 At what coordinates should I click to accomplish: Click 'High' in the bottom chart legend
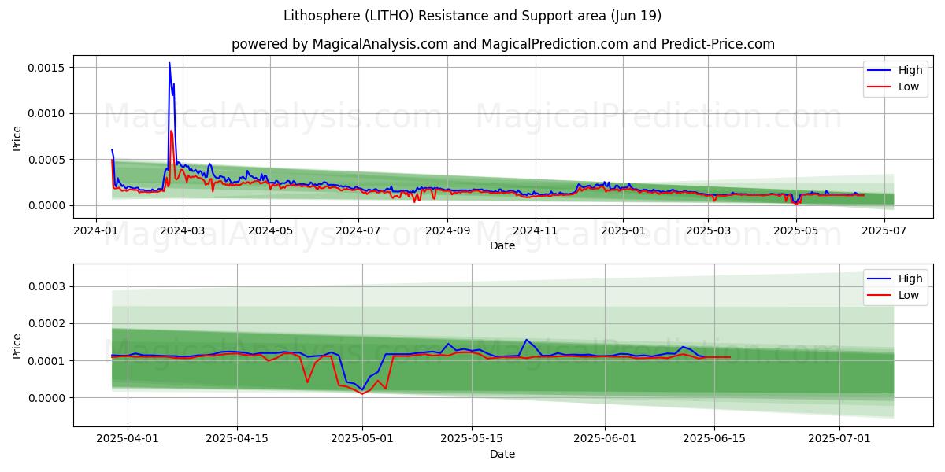(910, 278)
